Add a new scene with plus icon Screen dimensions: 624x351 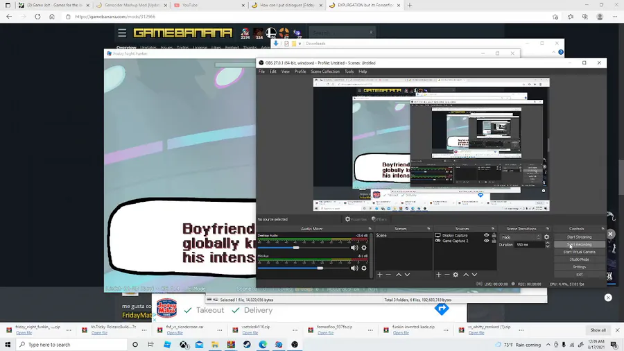pos(380,275)
